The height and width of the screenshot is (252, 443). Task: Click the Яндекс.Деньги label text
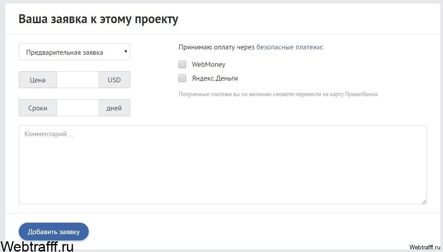[x=215, y=78]
